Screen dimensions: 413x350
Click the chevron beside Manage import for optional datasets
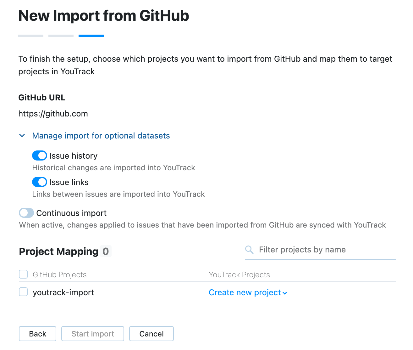pos(22,135)
